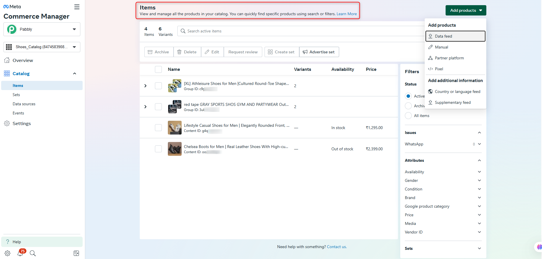The image size is (542, 259).
Task: Select the All items status radio button
Action: (408, 116)
